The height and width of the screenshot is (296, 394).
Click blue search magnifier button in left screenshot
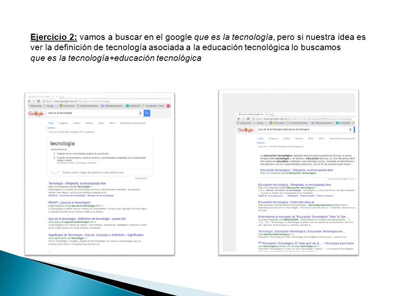pyautogui.click(x=147, y=113)
